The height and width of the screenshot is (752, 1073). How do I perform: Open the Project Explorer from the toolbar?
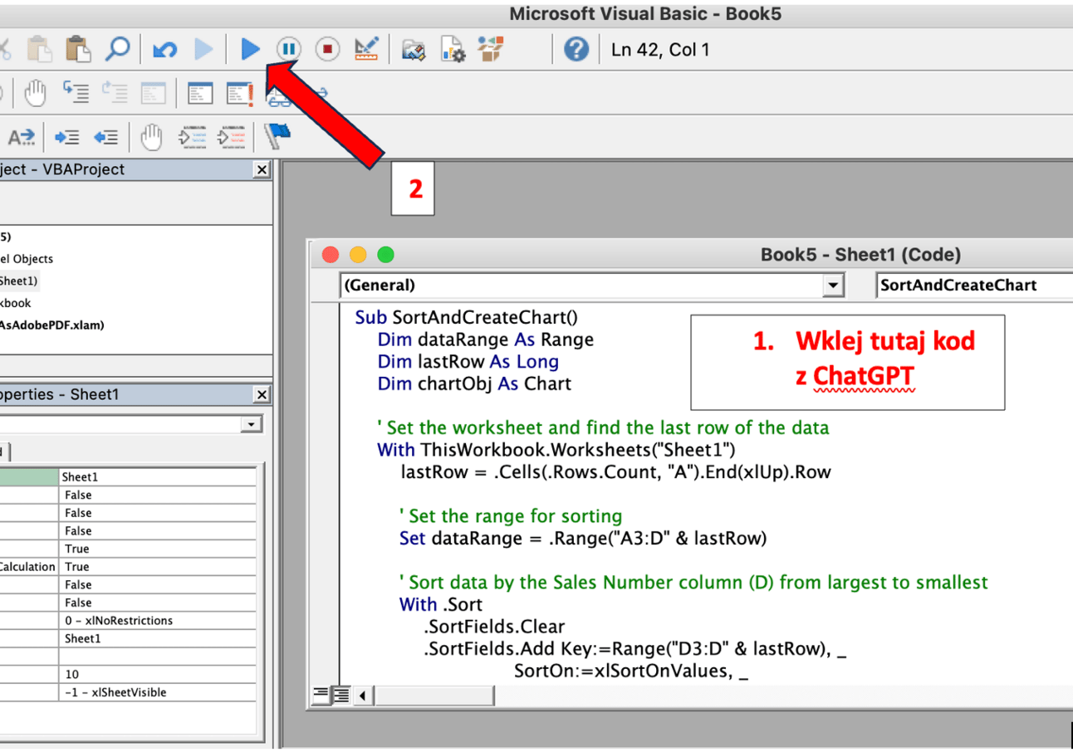click(x=413, y=50)
